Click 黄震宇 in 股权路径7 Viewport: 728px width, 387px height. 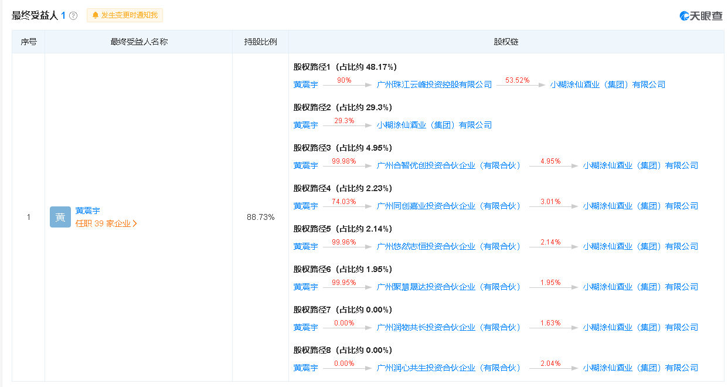point(306,327)
